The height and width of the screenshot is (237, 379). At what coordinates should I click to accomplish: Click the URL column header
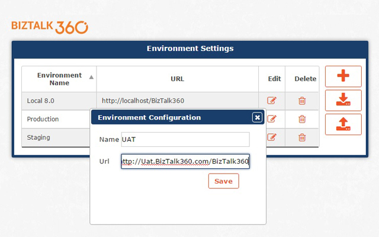(x=177, y=79)
